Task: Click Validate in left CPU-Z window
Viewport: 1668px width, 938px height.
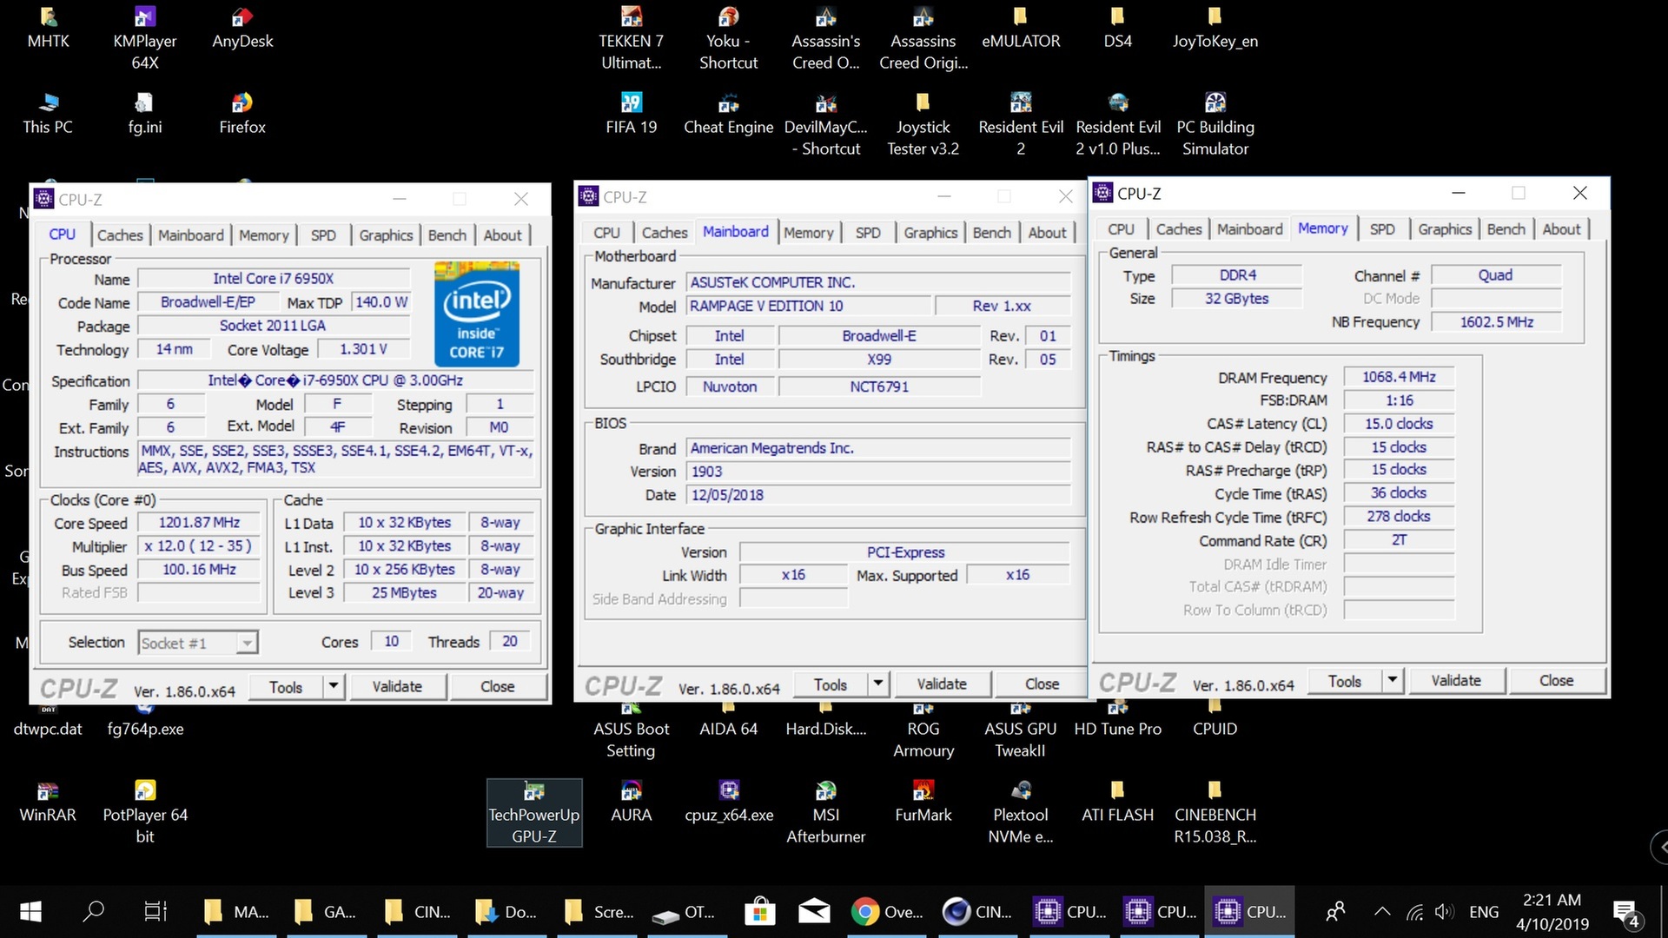Action: click(397, 686)
